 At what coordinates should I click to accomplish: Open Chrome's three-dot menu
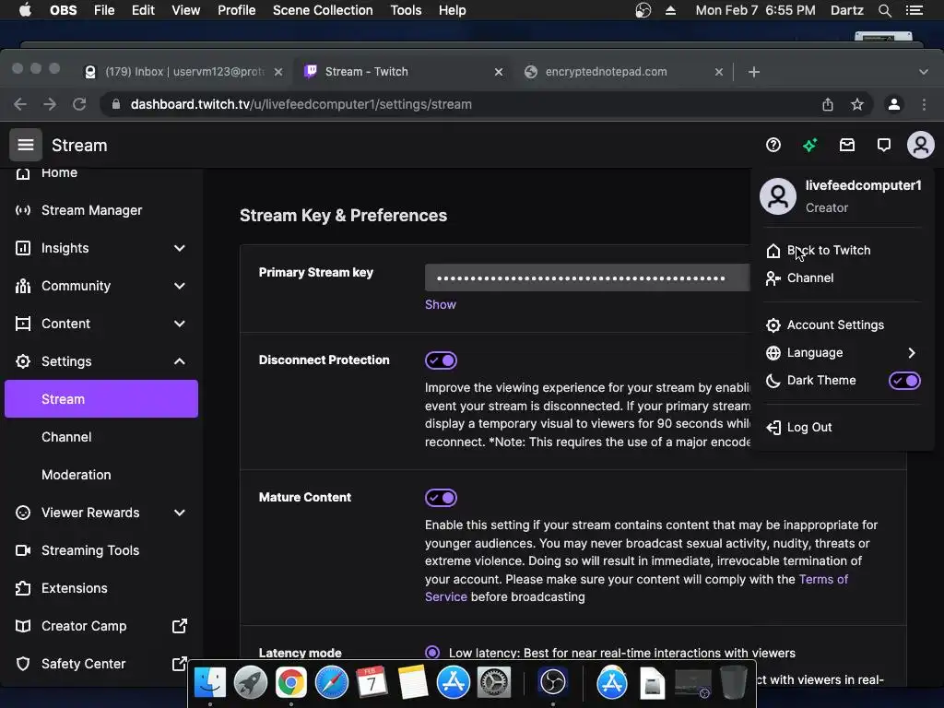(924, 104)
